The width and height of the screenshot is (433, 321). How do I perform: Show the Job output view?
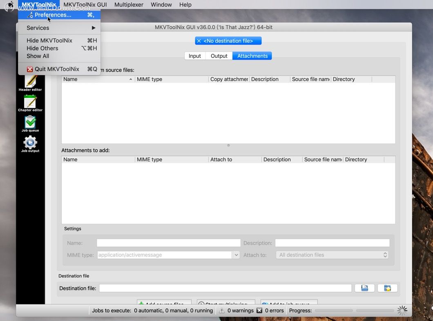30,144
